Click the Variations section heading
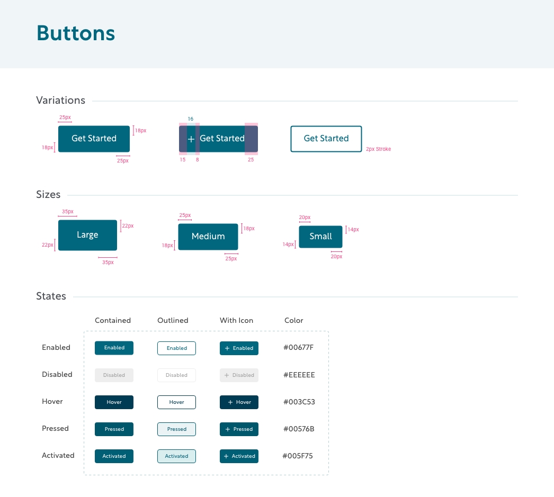 [x=60, y=100]
